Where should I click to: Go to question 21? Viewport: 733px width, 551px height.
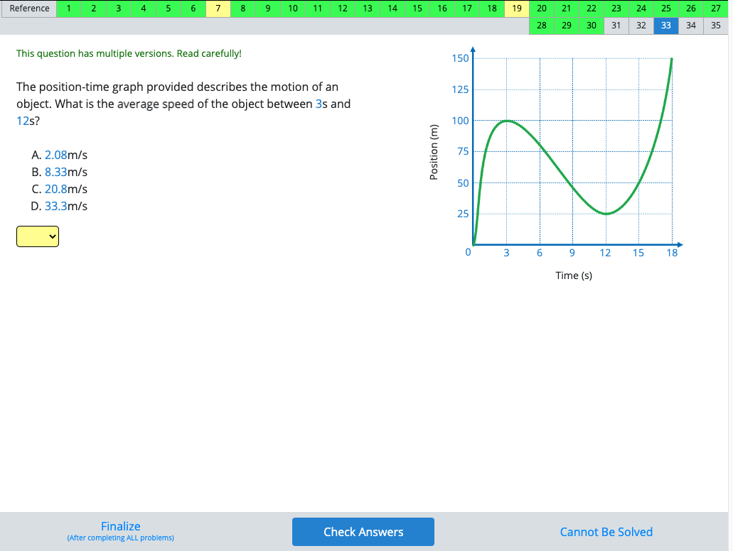[567, 9]
